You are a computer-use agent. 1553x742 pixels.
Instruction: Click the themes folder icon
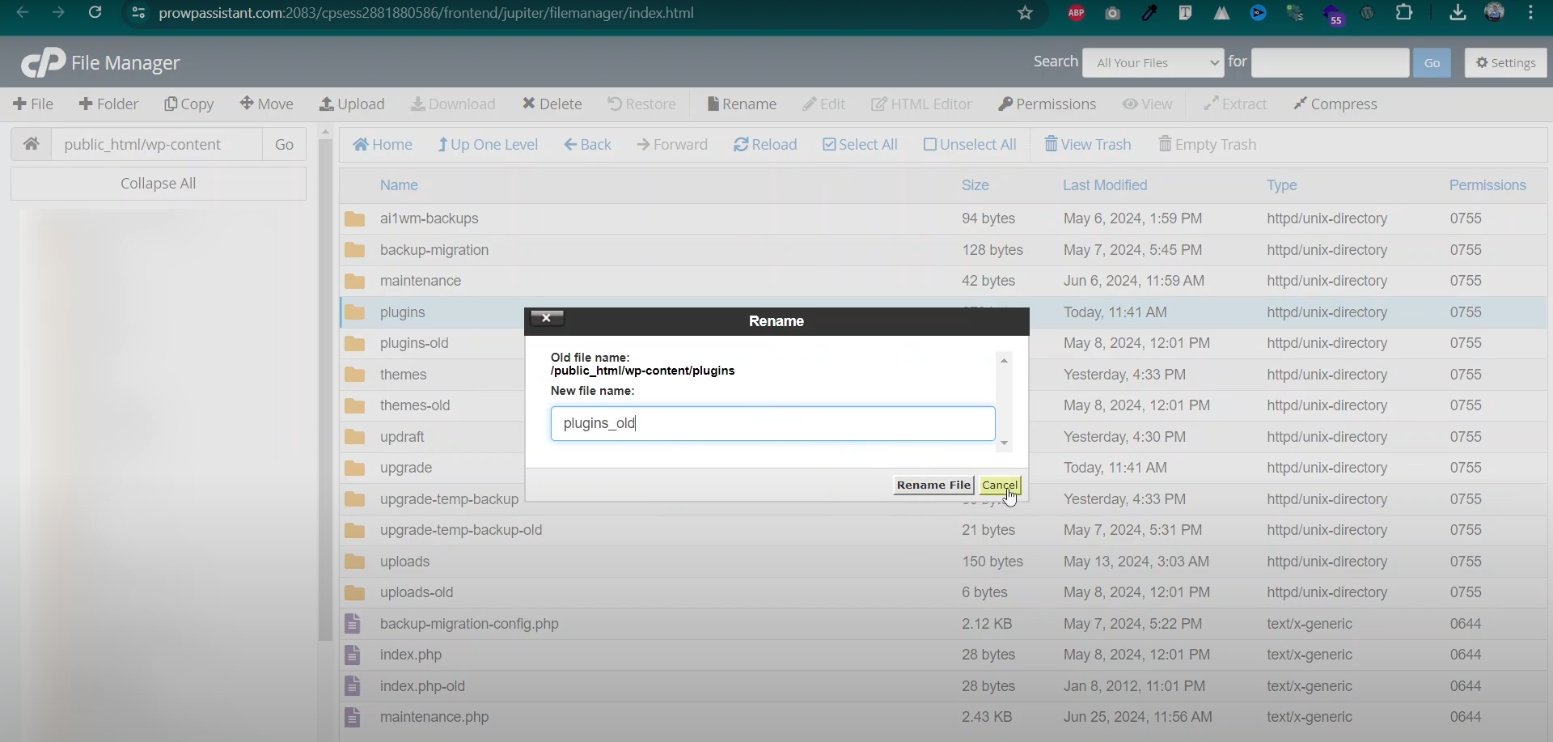point(354,375)
